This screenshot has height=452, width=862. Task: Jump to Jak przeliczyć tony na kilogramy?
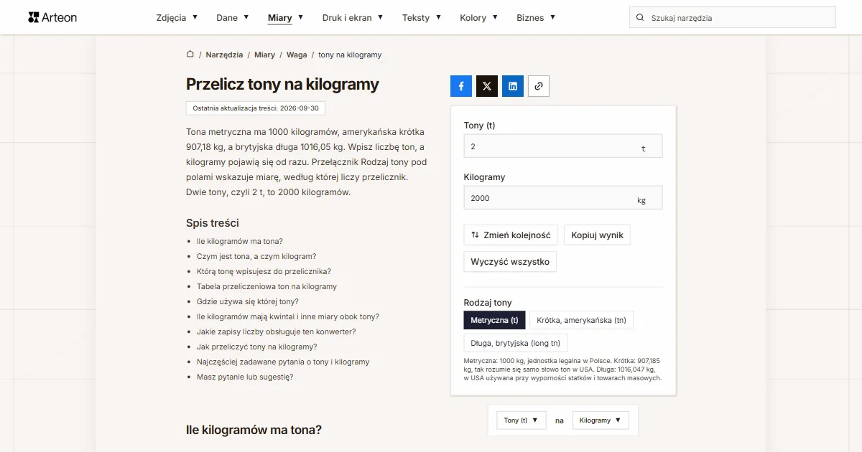coord(257,347)
